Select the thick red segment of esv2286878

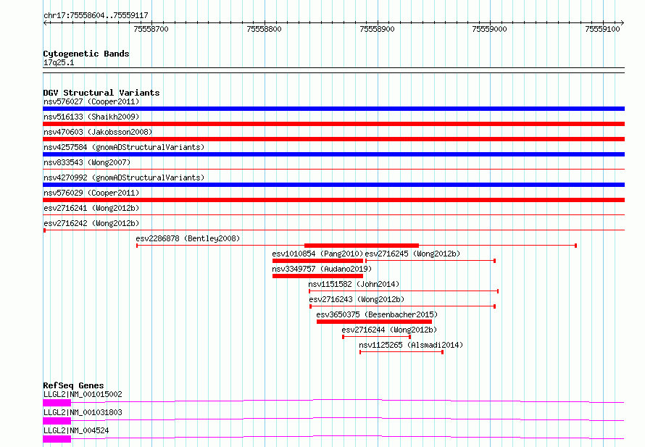coord(362,246)
